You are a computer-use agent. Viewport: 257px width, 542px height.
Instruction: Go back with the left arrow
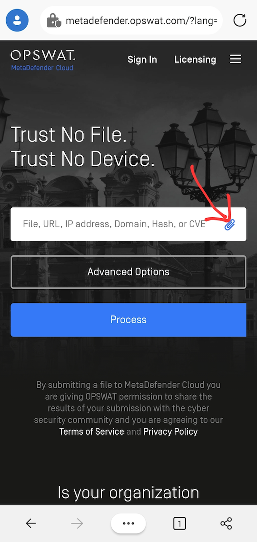pyautogui.click(x=31, y=524)
